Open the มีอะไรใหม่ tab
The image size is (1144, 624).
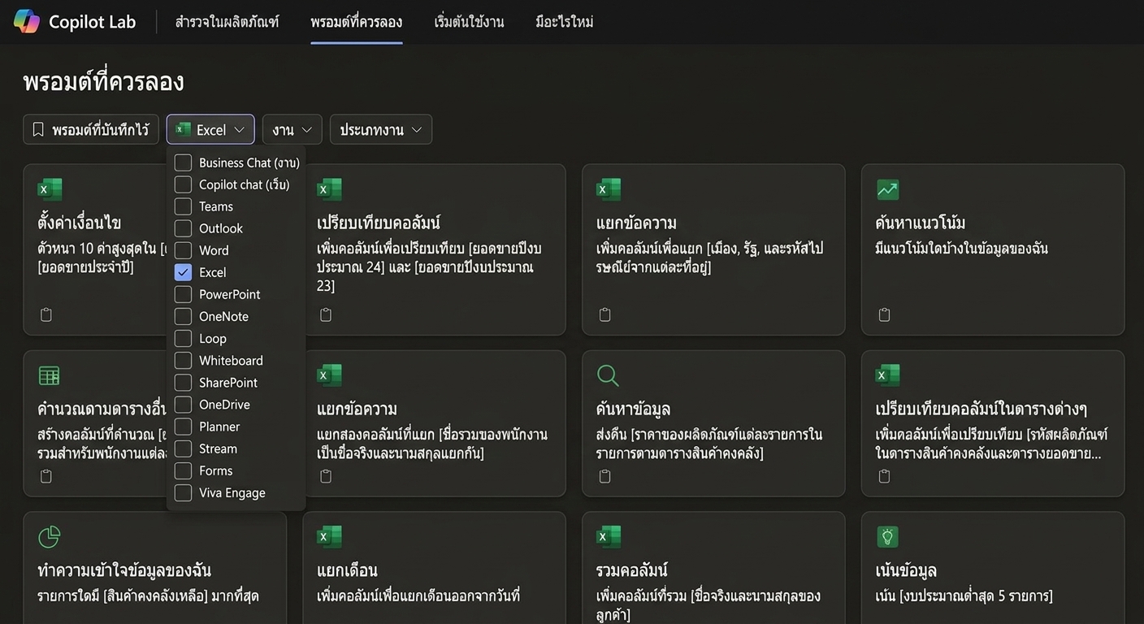(x=565, y=22)
